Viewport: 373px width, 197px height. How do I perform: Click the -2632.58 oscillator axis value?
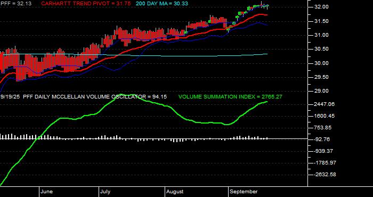click(x=325, y=175)
